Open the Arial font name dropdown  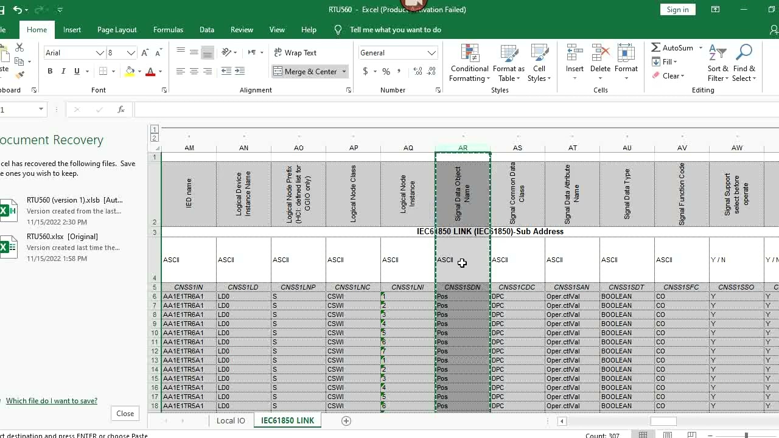pos(100,53)
